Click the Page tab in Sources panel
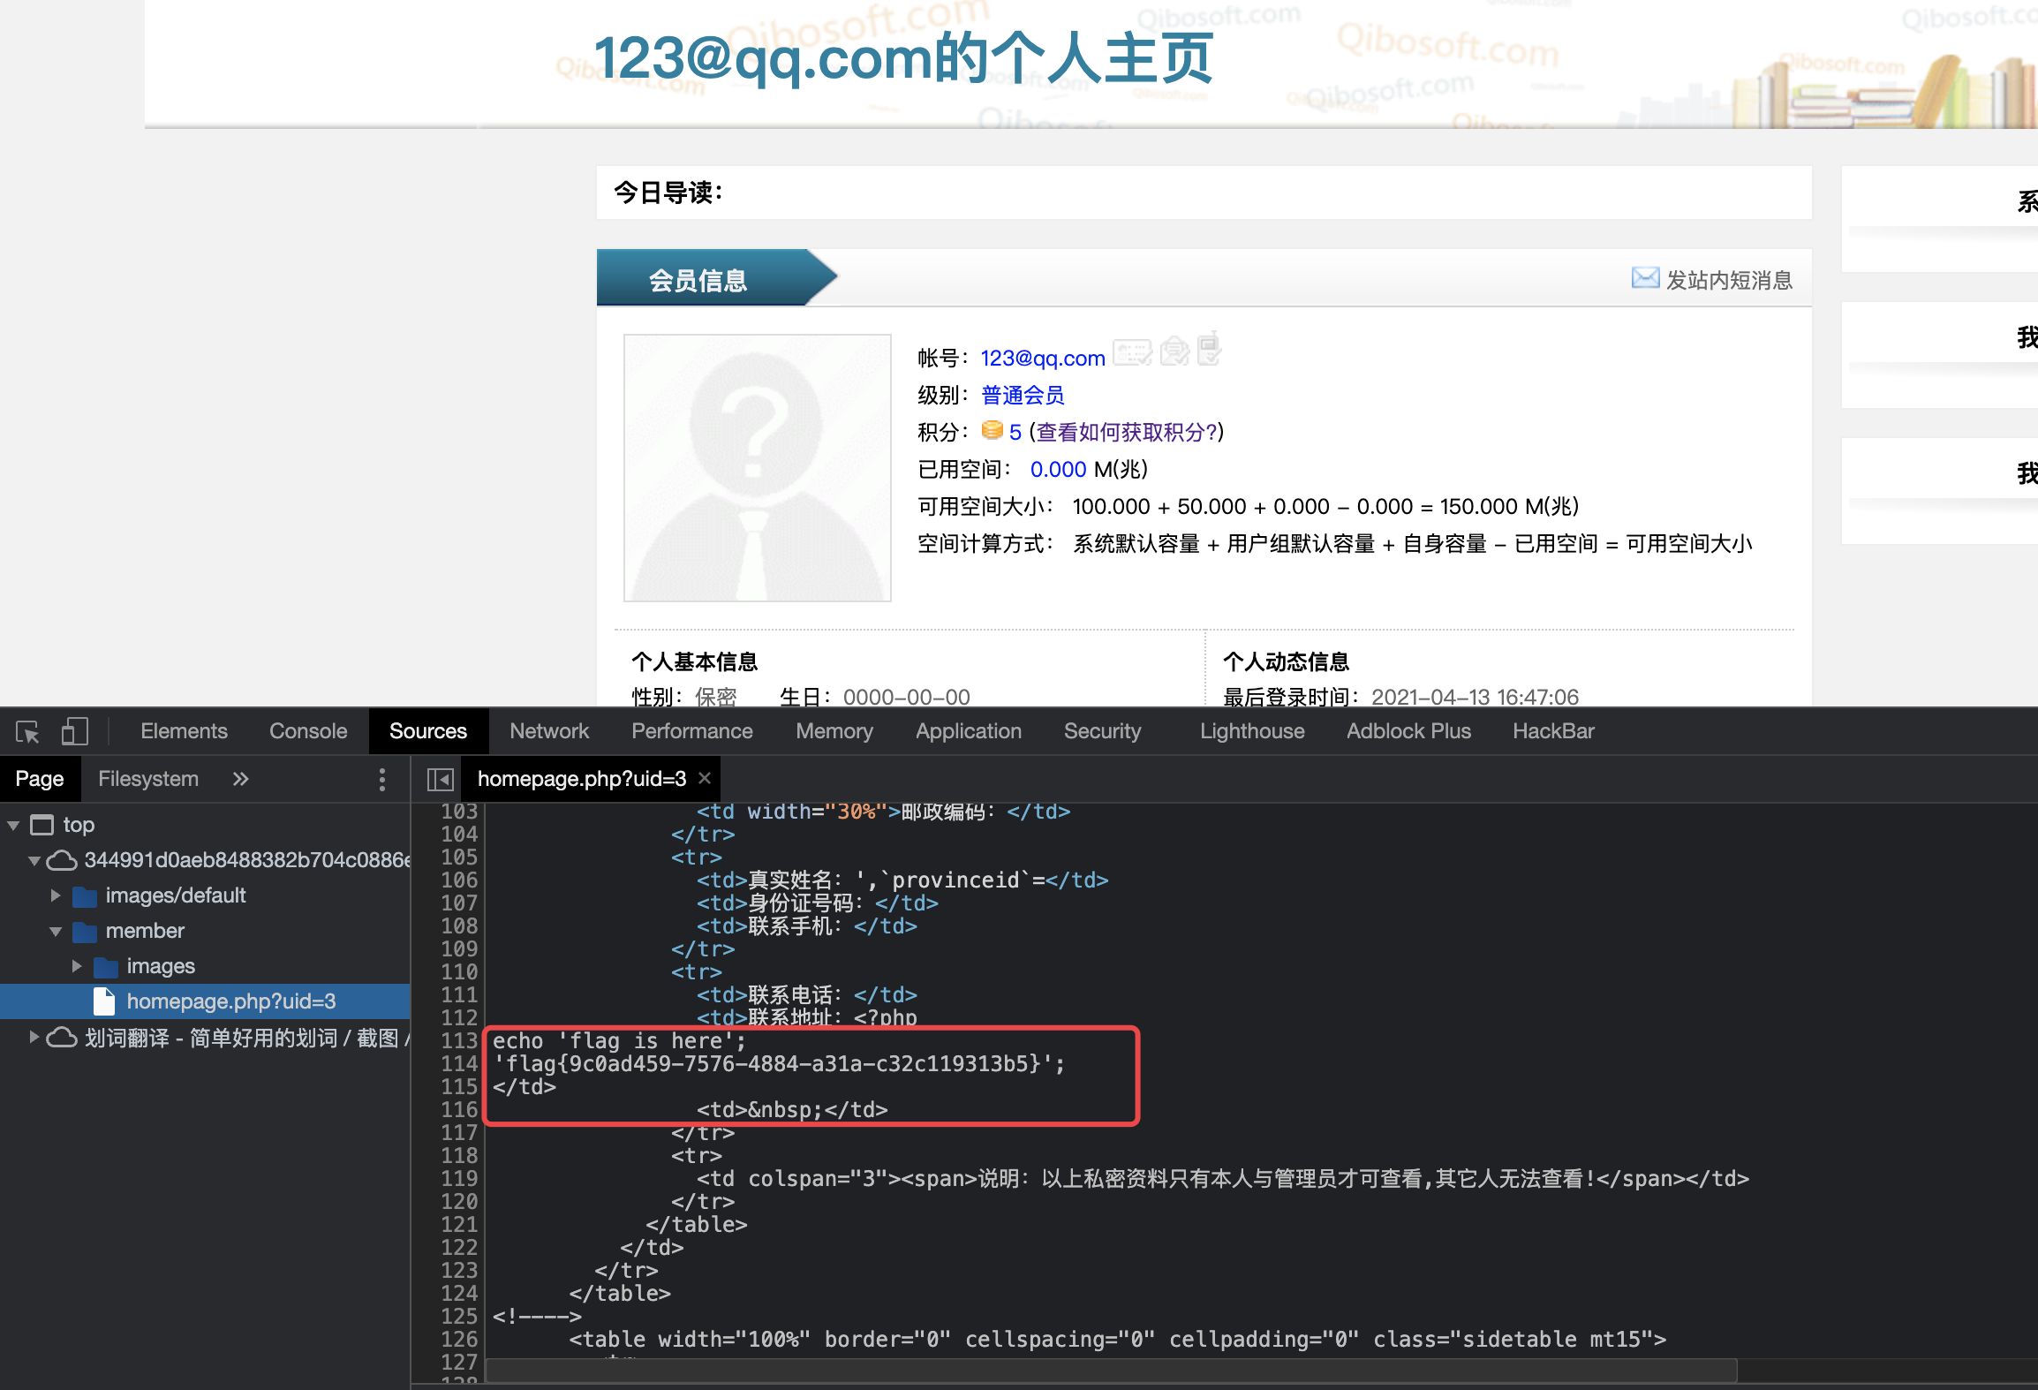 37,776
